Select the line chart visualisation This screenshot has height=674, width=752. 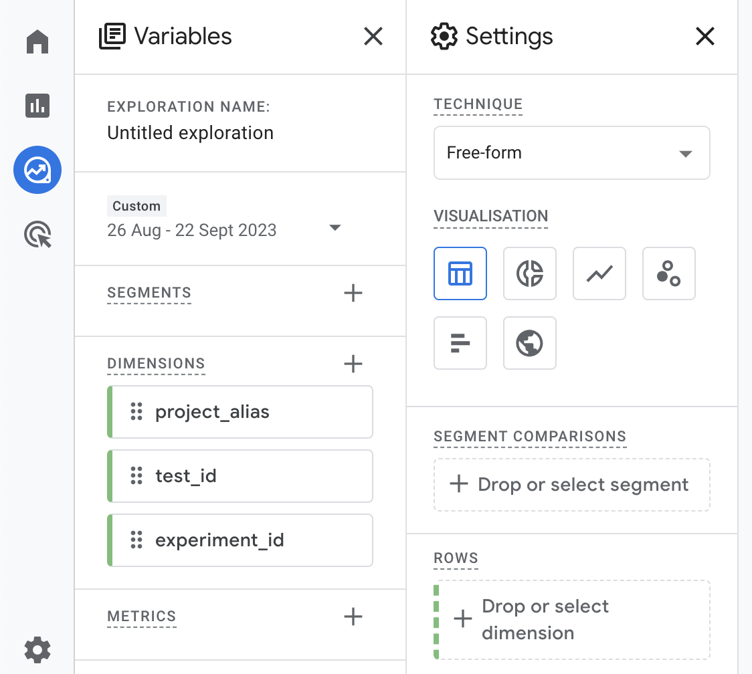[599, 273]
